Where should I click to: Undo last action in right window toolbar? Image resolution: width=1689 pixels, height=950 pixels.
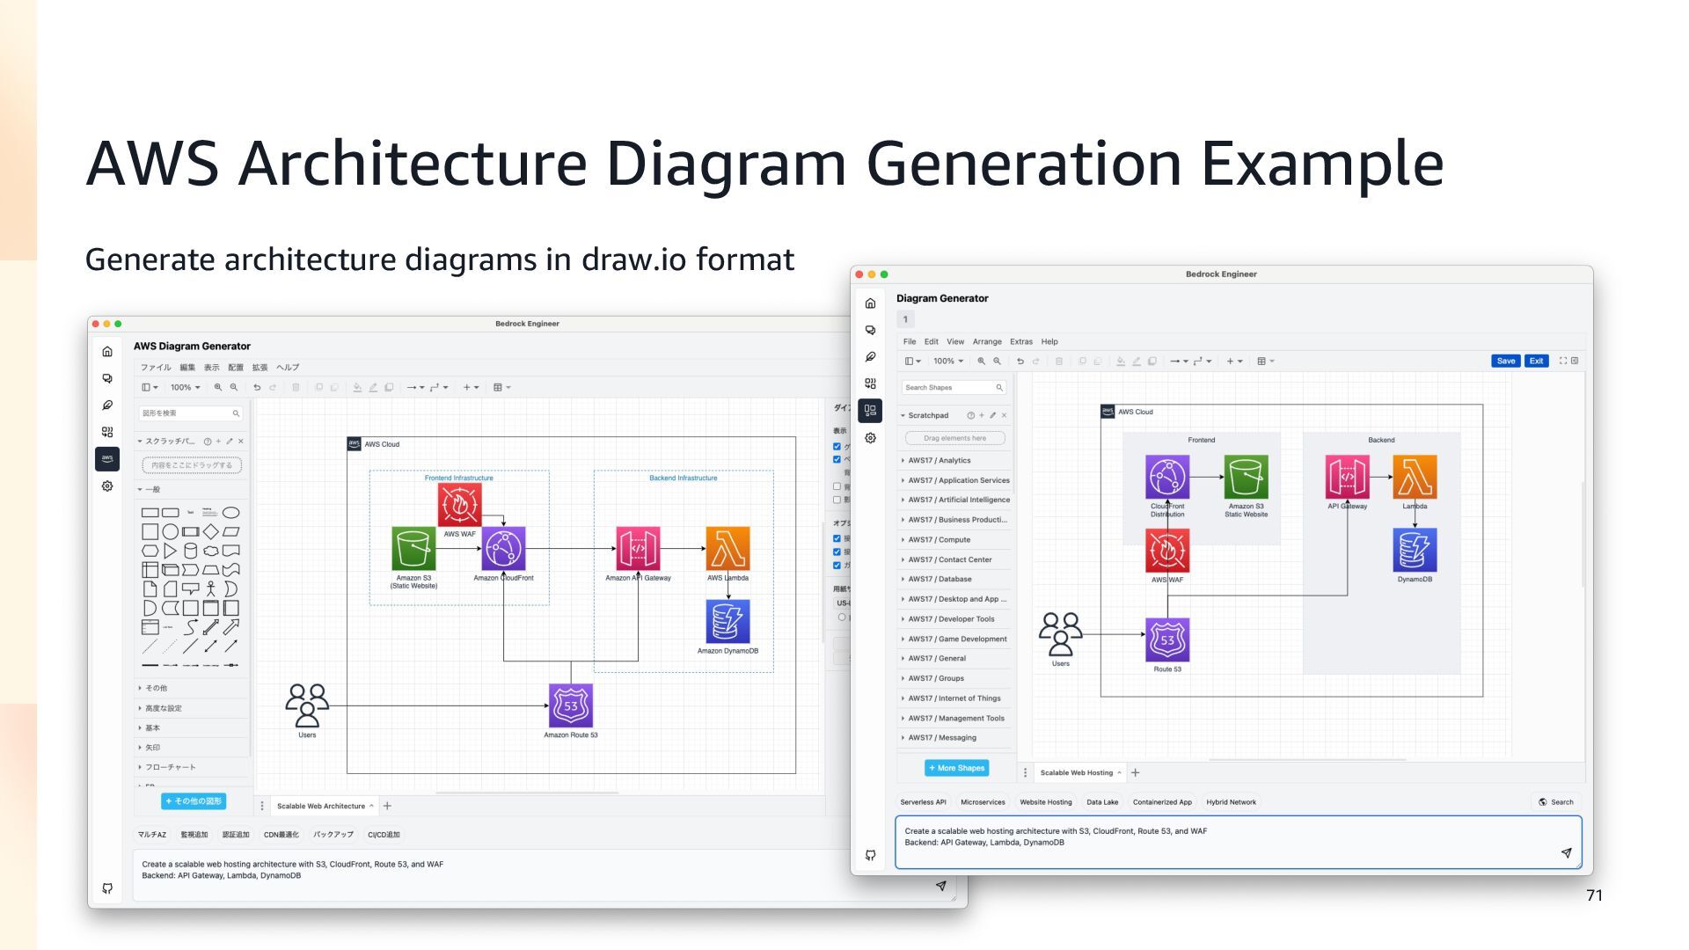click(1020, 362)
